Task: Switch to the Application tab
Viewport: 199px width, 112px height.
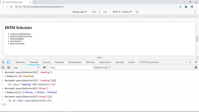Action: tap(105, 62)
